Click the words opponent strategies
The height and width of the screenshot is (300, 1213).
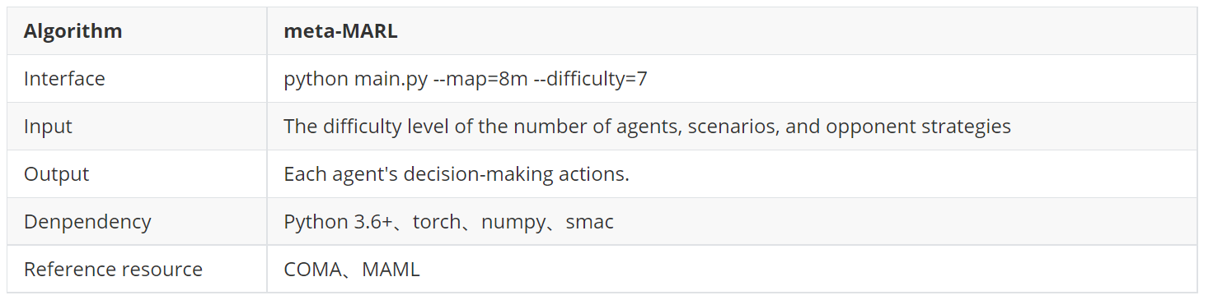(x=918, y=127)
